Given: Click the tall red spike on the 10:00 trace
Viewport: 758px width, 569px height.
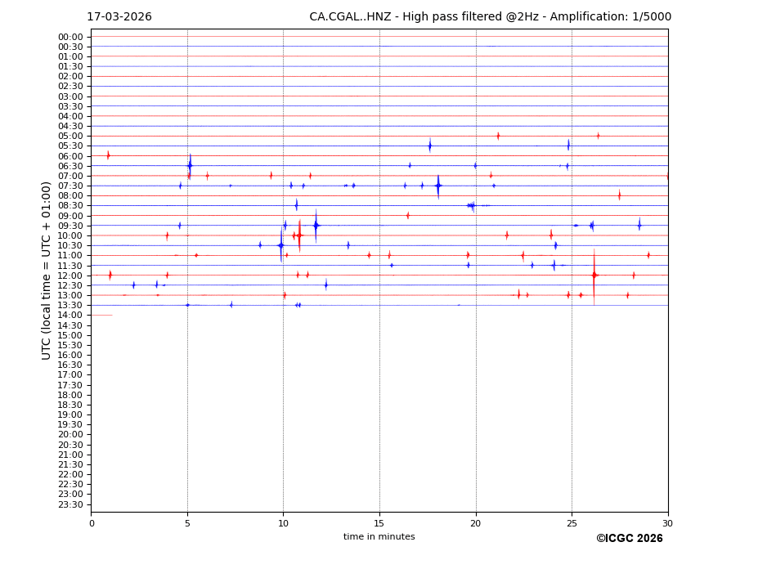Looking at the screenshot, I should [x=299, y=235].
